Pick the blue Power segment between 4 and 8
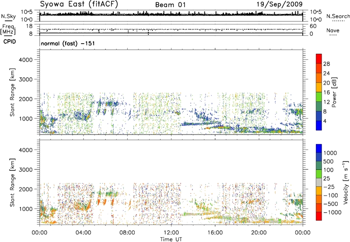 click(319, 116)
